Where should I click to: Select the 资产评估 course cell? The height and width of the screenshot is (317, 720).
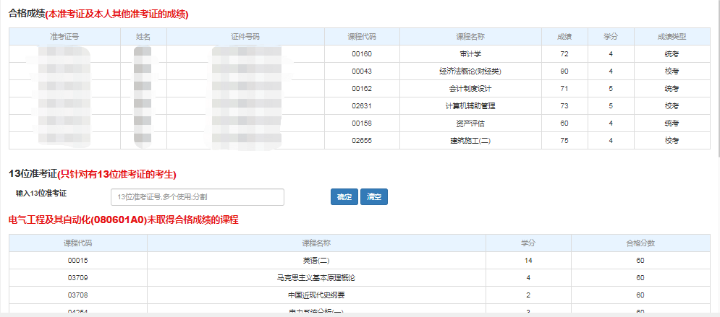pos(470,123)
